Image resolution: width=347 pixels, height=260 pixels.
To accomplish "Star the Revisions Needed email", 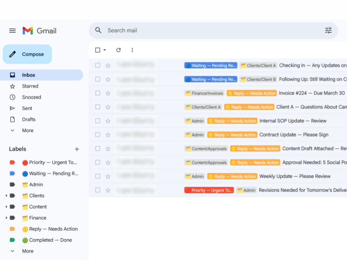I will [x=108, y=190].
